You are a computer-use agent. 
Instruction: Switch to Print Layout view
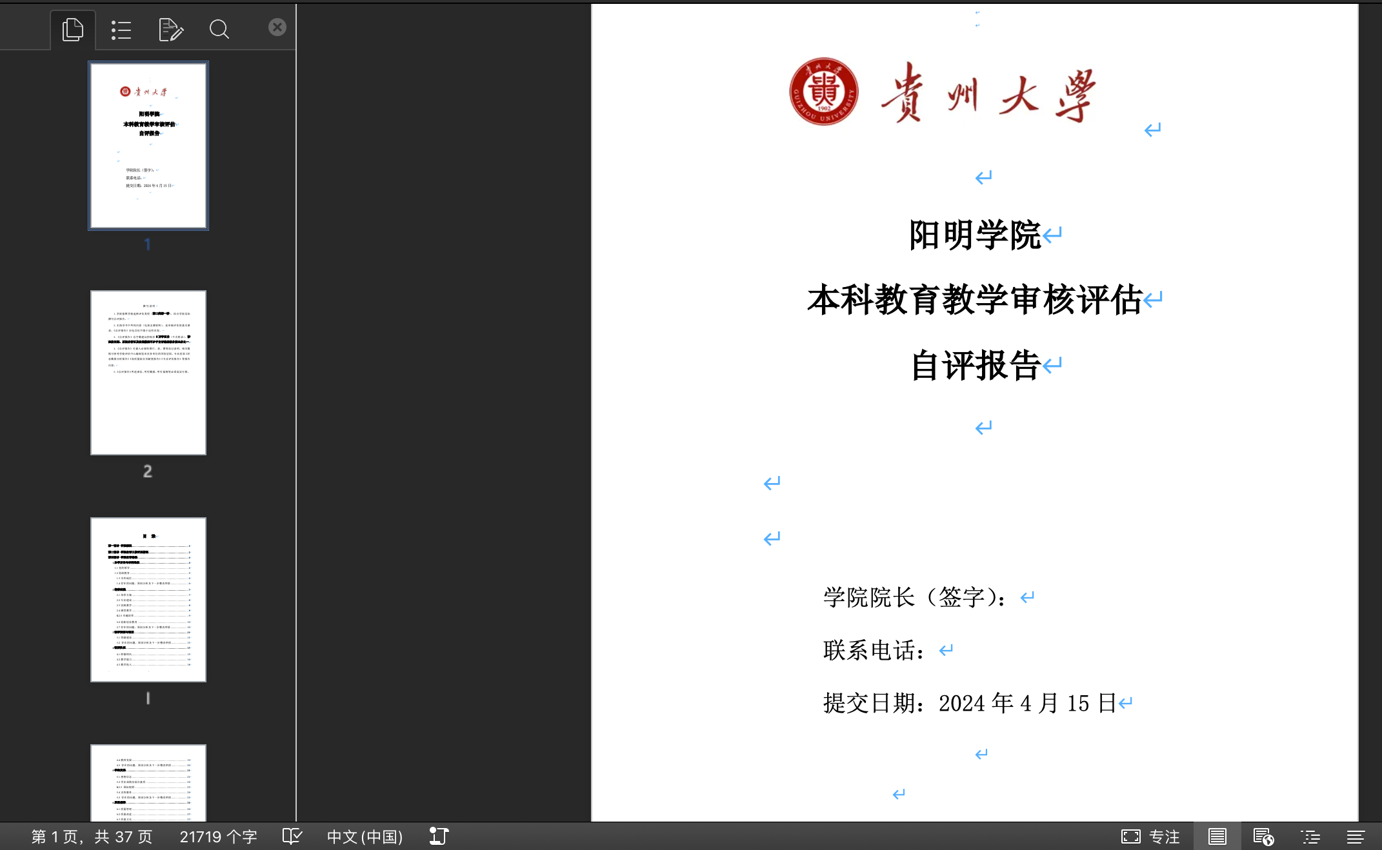tap(1217, 836)
